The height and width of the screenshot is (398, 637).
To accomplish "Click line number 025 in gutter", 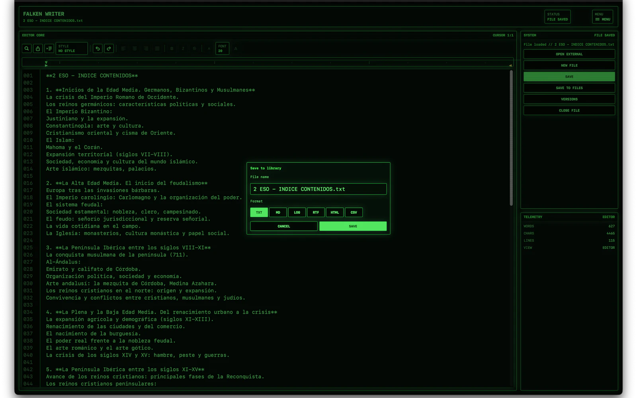I will pos(28,248).
